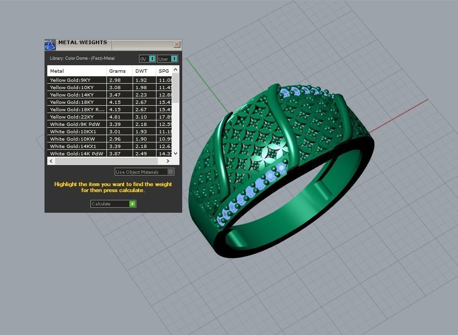Screen dimensions: 458x335
Task: Toggle the GV library switch
Action: [147, 59]
